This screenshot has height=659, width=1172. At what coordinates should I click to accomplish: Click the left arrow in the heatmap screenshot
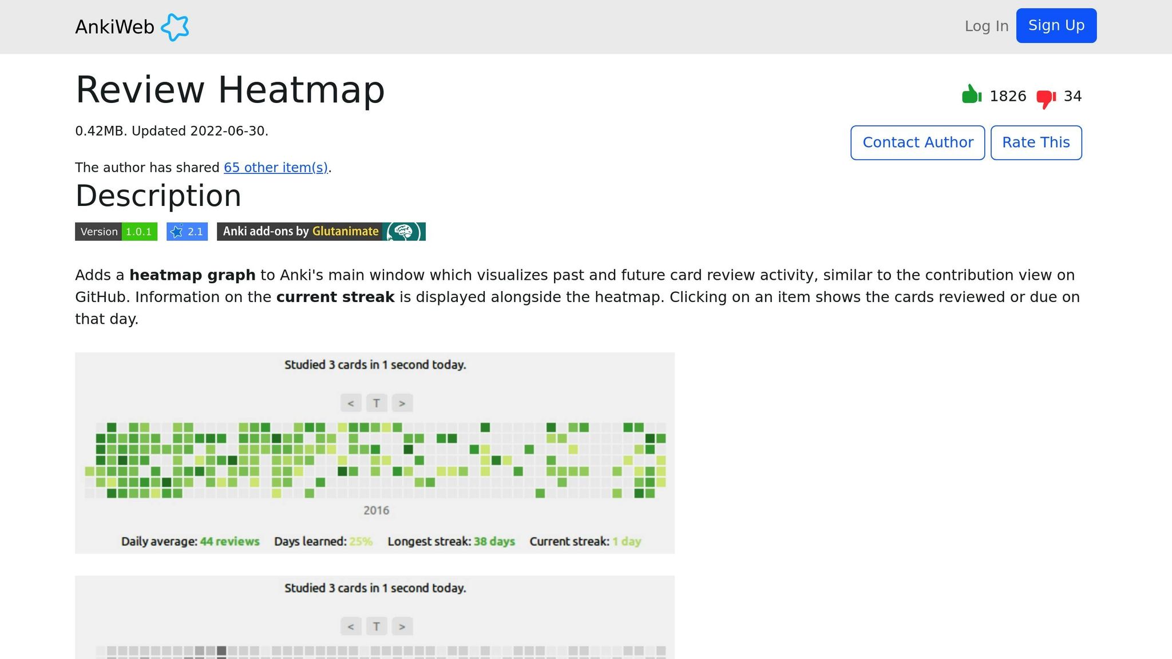click(351, 403)
